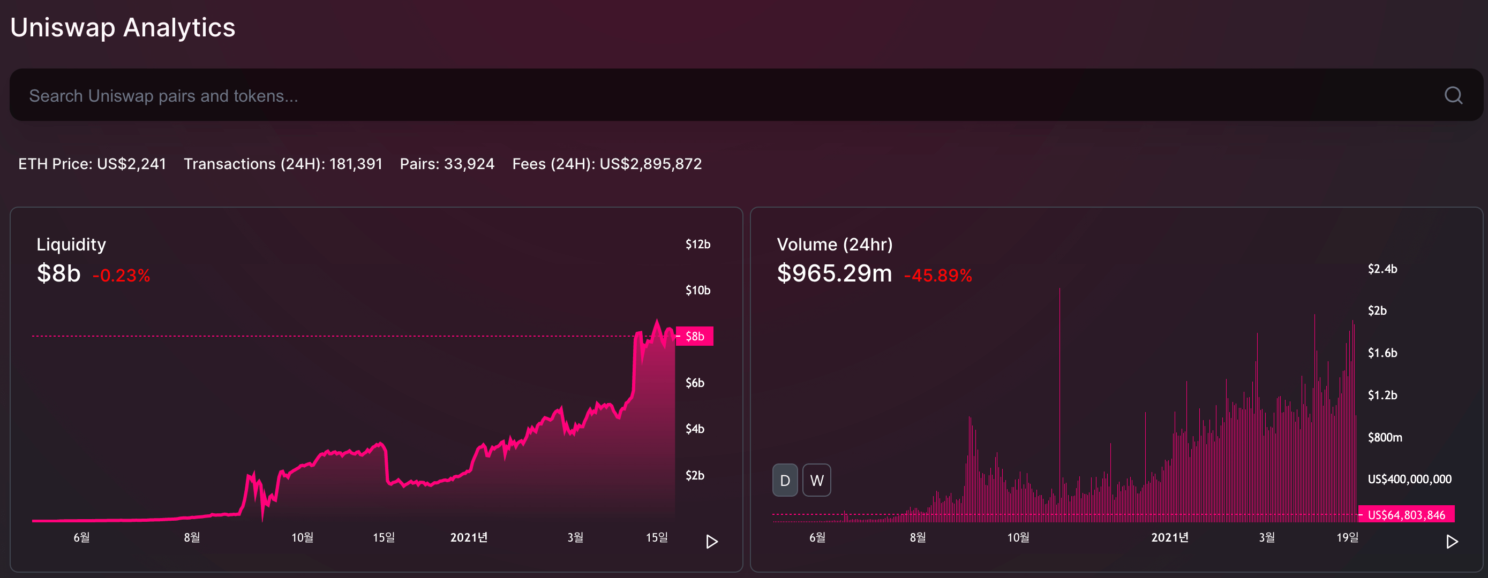Image resolution: width=1488 pixels, height=578 pixels.
Task: Click the pink $8b price label
Action: tap(695, 337)
